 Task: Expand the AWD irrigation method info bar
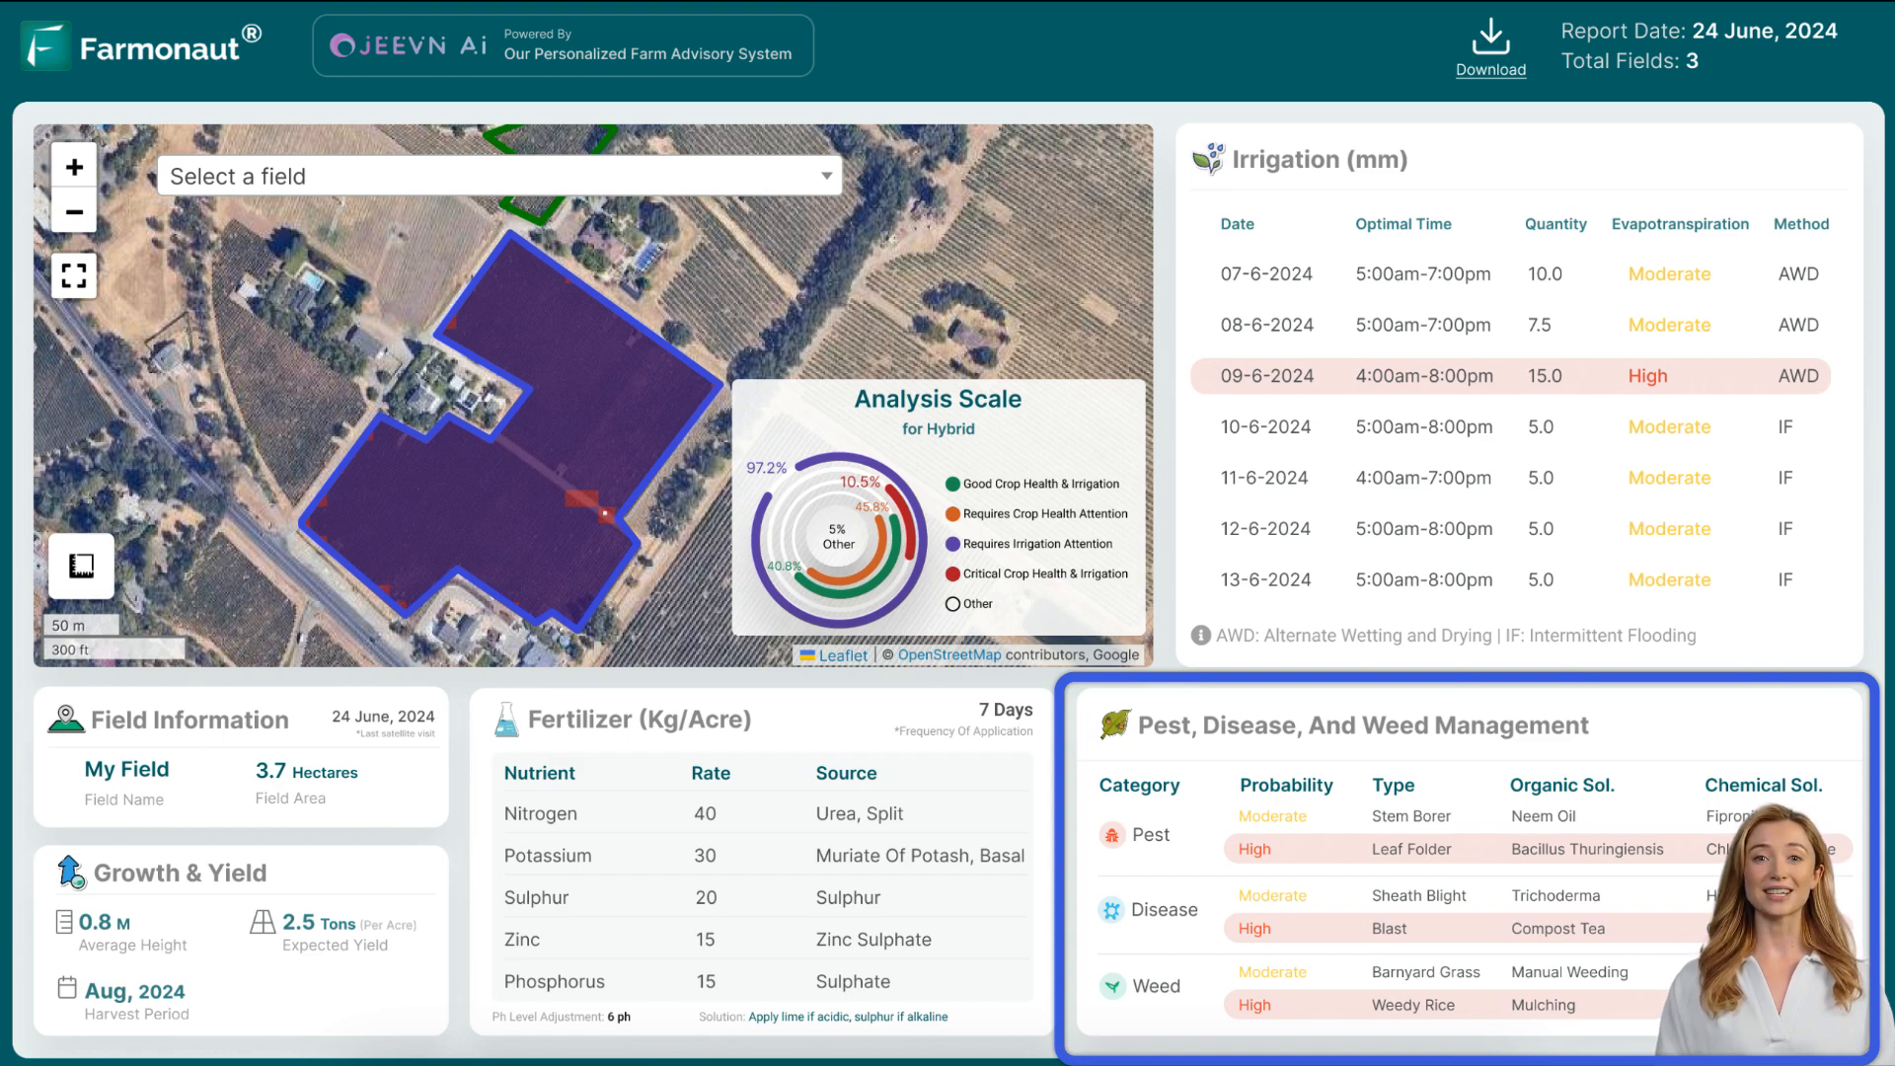pos(1199,636)
